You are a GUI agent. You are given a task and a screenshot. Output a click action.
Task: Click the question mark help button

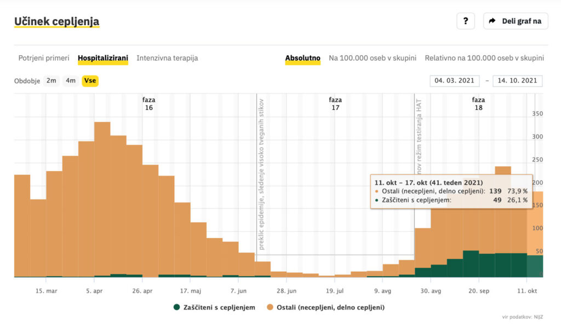pyautogui.click(x=465, y=21)
